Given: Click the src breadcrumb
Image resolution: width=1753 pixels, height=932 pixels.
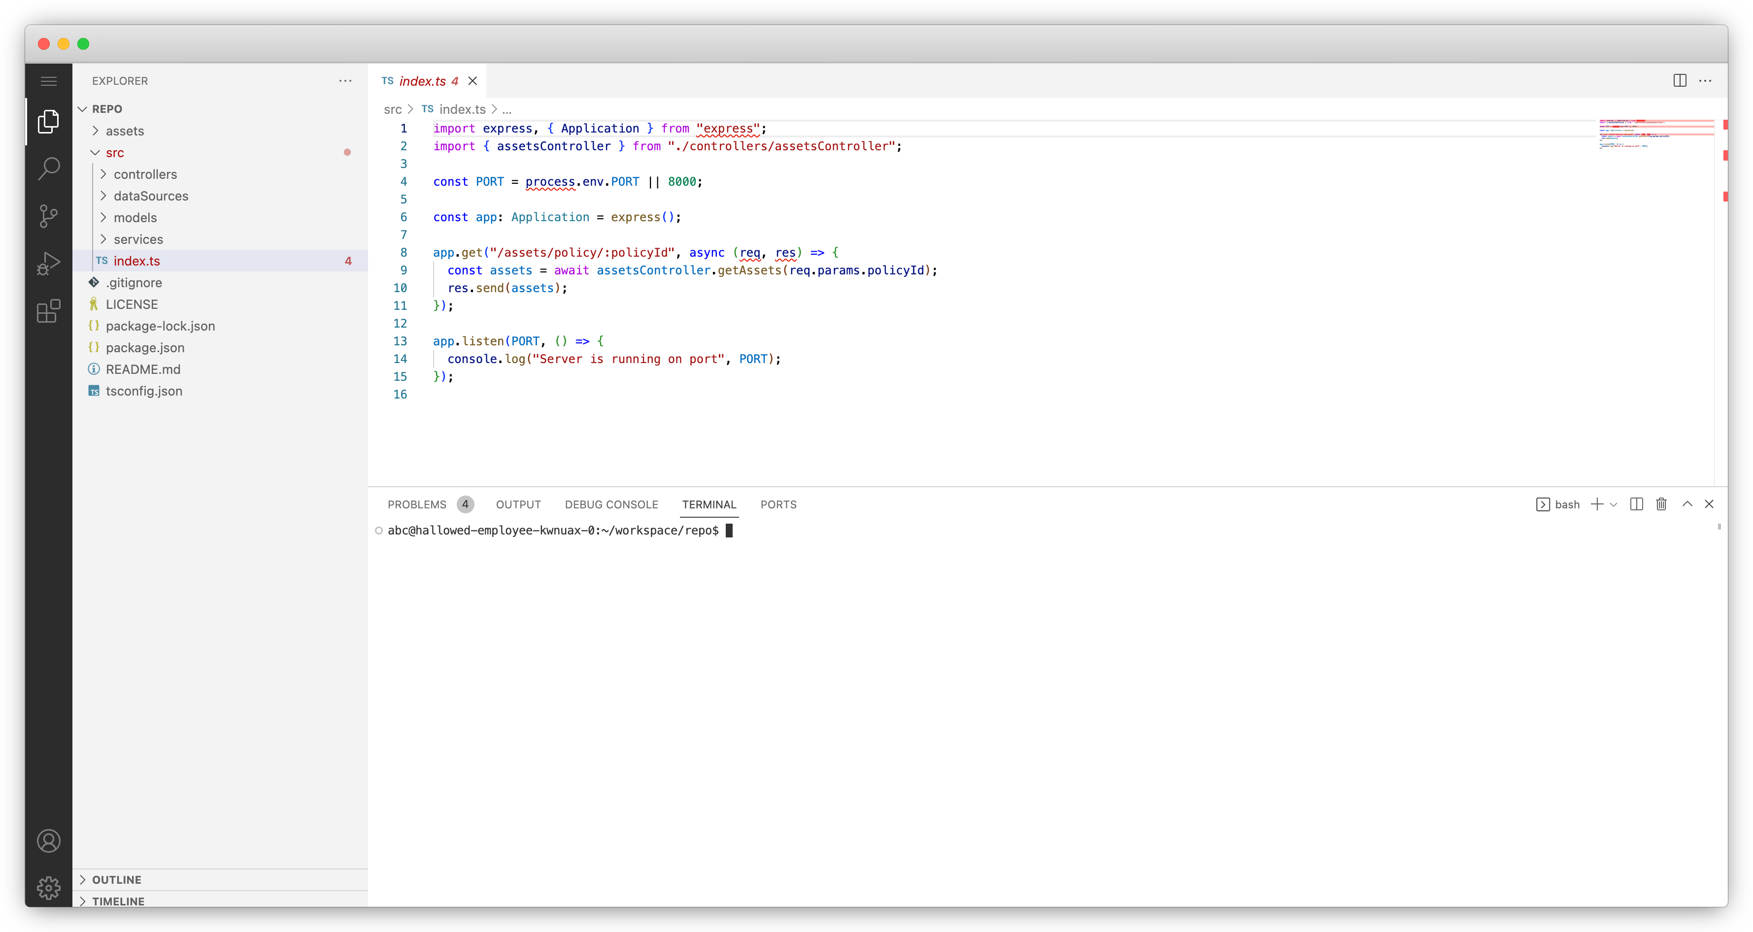Looking at the screenshot, I should click(393, 109).
